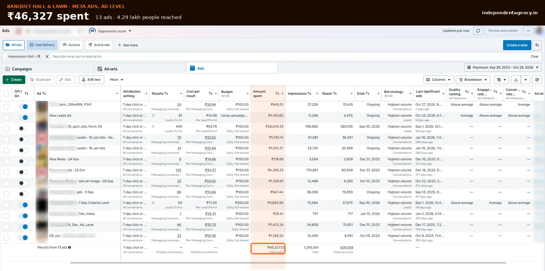The width and height of the screenshot is (545, 271).
Task: Open the reports icon dropdown next to Breakdown
Action: [x=501, y=80]
